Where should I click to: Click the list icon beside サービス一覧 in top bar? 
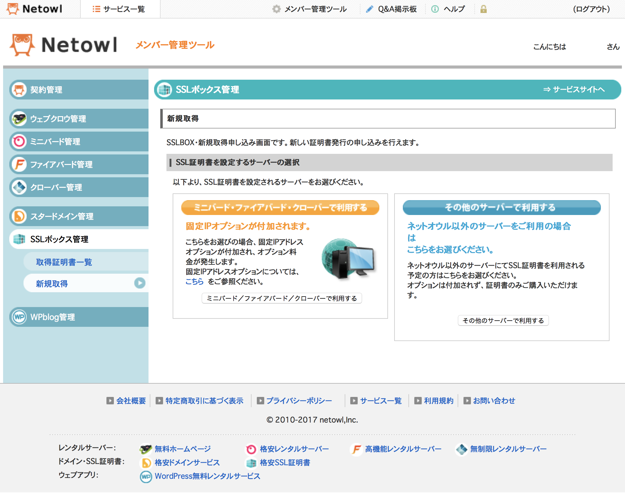(96, 9)
